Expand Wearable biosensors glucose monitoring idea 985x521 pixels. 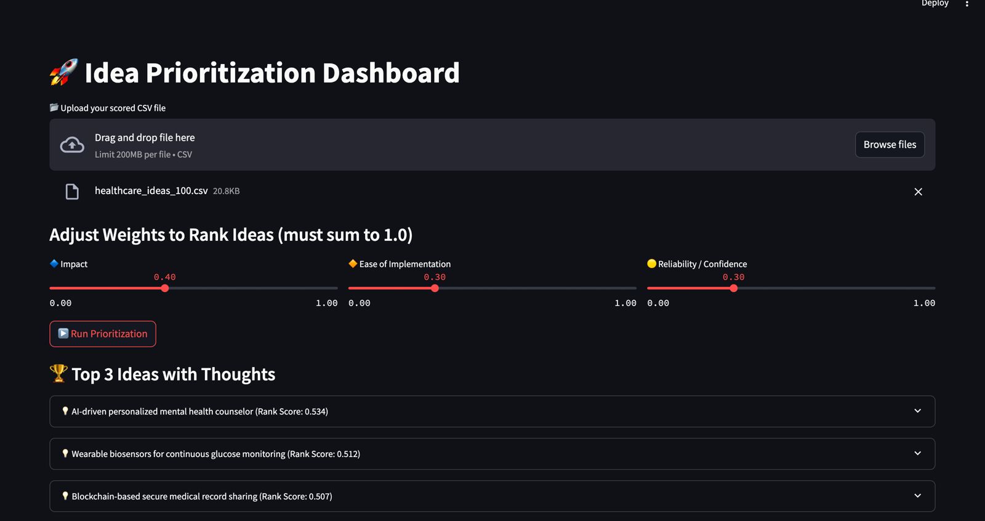(492, 454)
